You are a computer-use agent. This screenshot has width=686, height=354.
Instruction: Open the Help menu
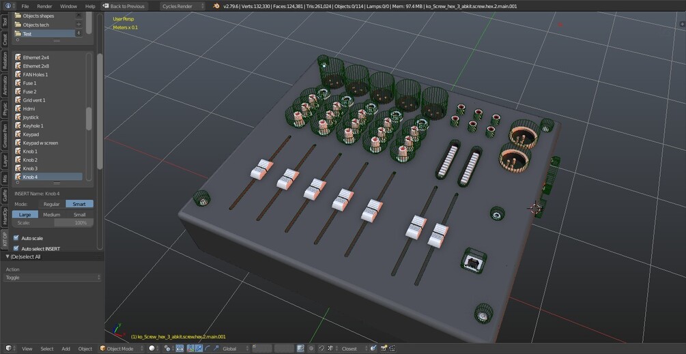pos(90,6)
